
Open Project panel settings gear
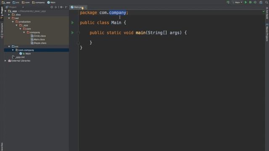coord(61,7)
